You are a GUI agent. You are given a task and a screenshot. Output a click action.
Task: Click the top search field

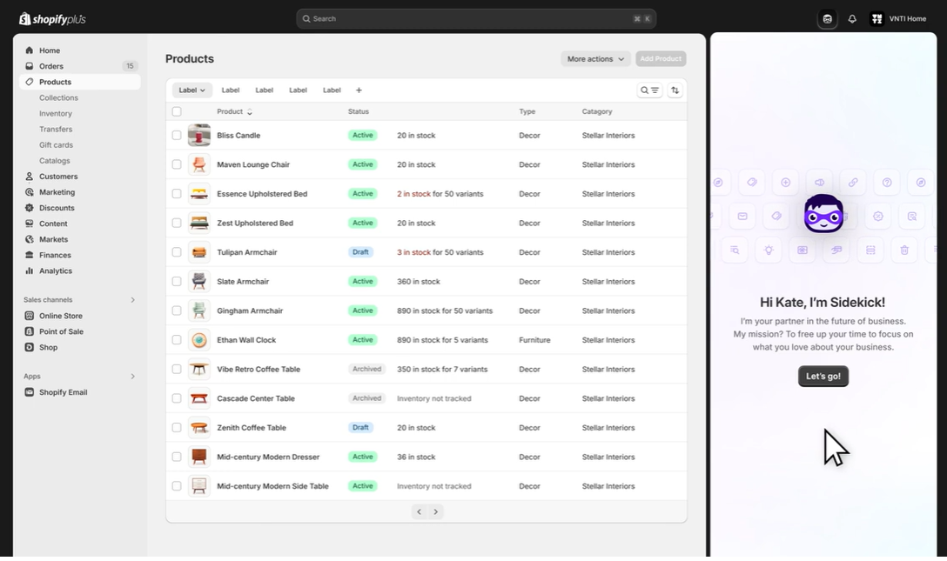pos(475,19)
